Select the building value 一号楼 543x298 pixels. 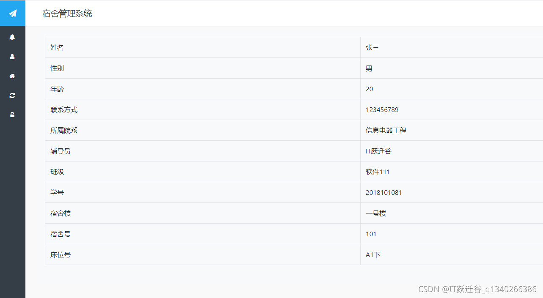(376, 213)
